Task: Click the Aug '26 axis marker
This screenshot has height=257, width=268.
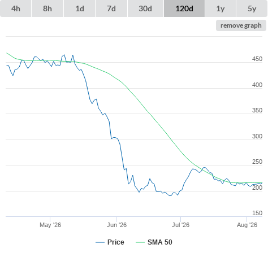Action: tap(247, 225)
